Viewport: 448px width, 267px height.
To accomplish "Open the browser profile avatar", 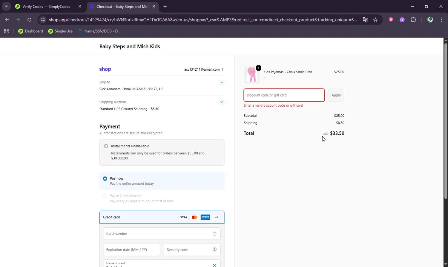I will pos(430,20).
